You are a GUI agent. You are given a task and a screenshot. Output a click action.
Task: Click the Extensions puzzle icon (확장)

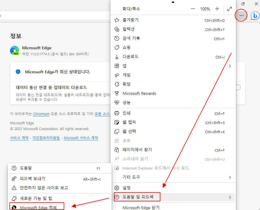(x=117, y=84)
